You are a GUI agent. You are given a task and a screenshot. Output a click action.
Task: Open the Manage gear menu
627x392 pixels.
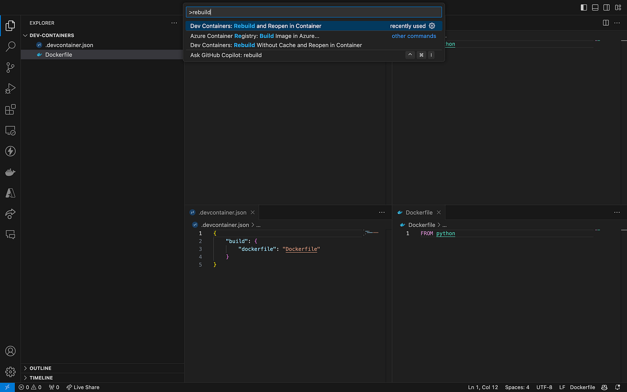10,372
